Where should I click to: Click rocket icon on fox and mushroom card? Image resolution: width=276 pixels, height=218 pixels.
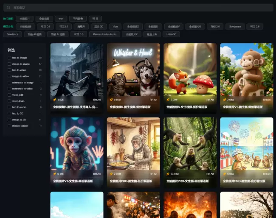(167, 100)
